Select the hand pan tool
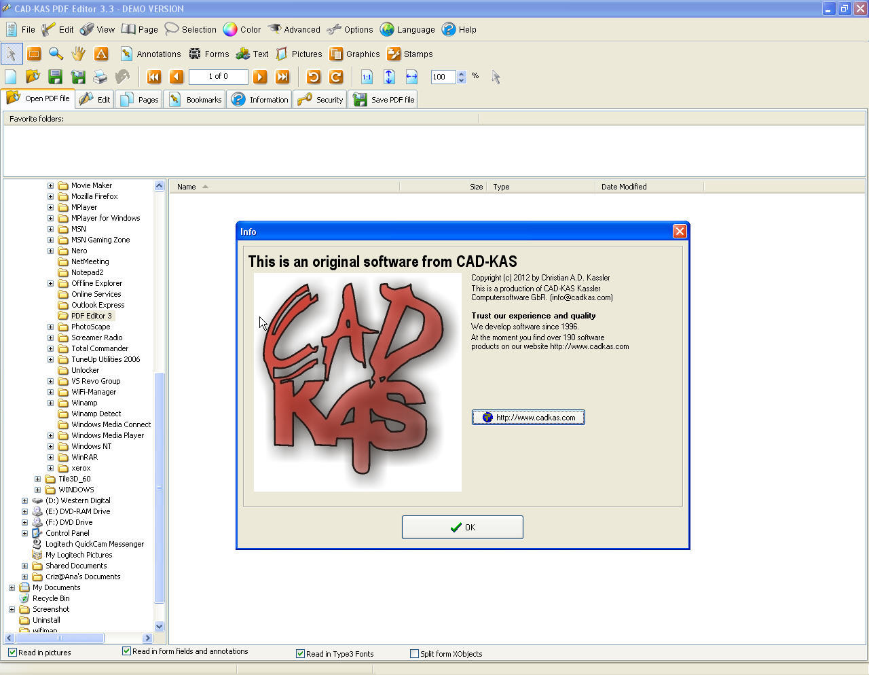 pyautogui.click(x=79, y=54)
